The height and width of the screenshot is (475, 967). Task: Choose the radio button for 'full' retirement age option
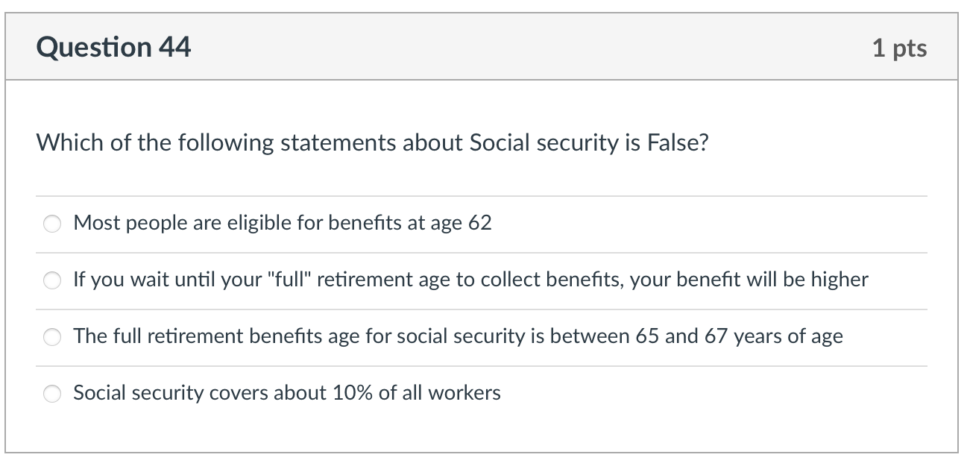[x=52, y=280]
